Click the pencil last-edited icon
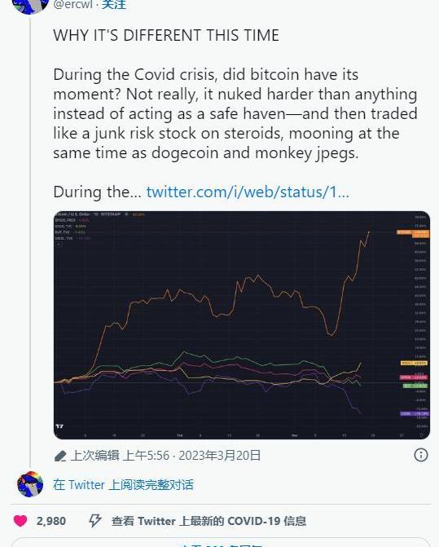 click(x=60, y=456)
